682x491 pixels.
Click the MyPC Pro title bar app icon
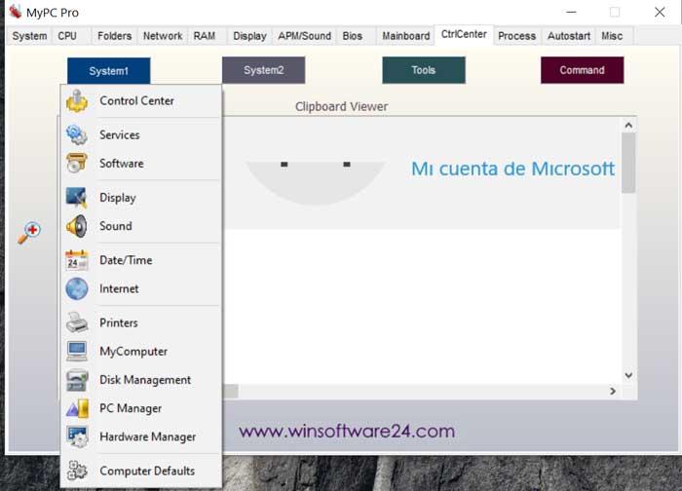pos(16,12)
